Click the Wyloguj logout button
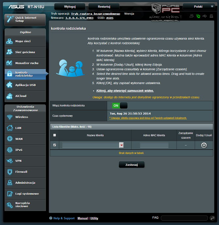 pyautogui.click(x=69, y=7)
